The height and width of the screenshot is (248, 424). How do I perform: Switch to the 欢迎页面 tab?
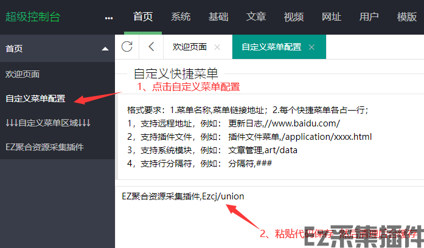point(189,47)
